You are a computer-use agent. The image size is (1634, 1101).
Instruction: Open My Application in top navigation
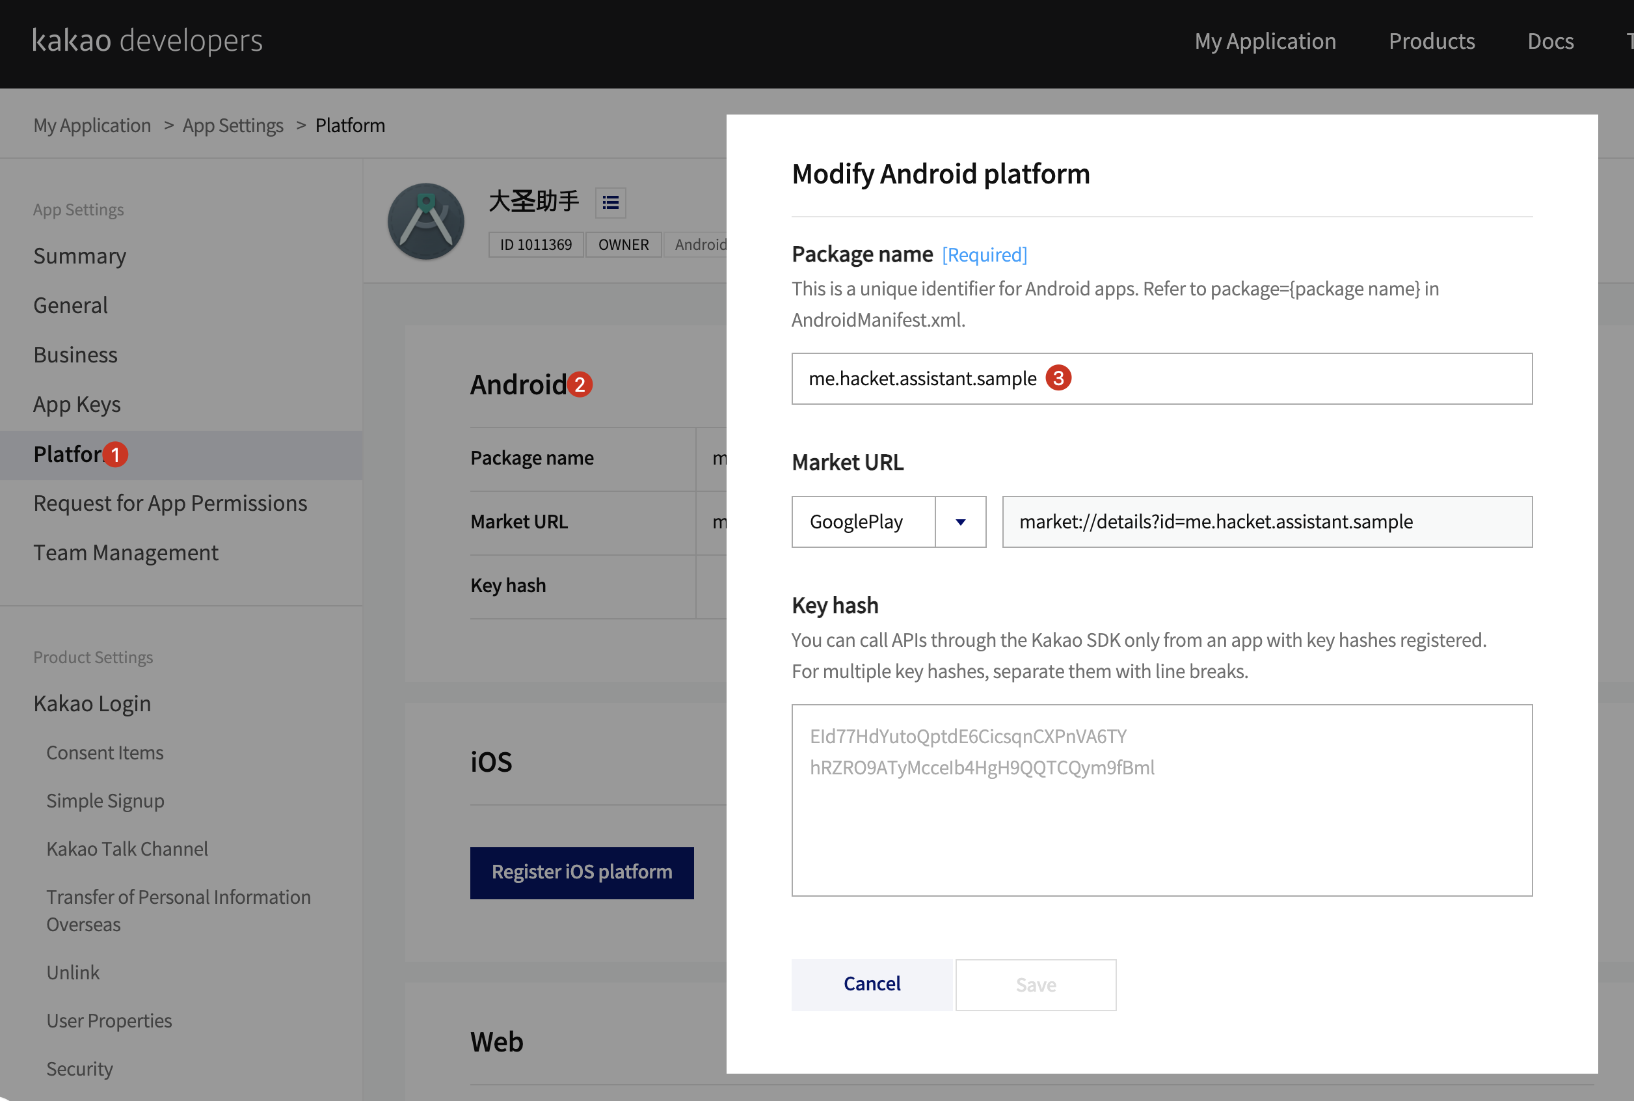tap(1265, 42)
